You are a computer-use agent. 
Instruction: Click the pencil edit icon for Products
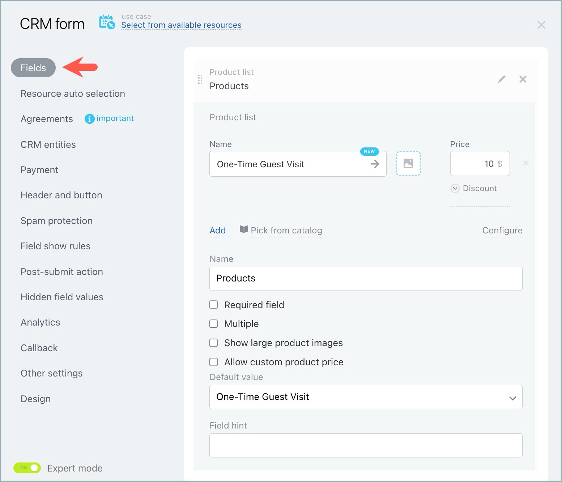tap(501, 79)
